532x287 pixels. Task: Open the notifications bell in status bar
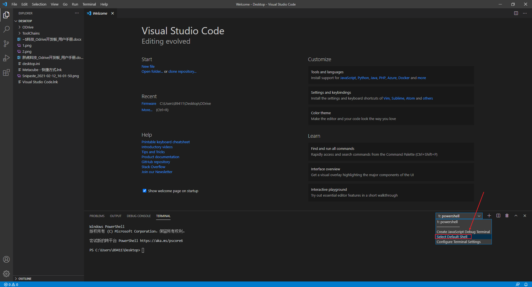[526, 285]
